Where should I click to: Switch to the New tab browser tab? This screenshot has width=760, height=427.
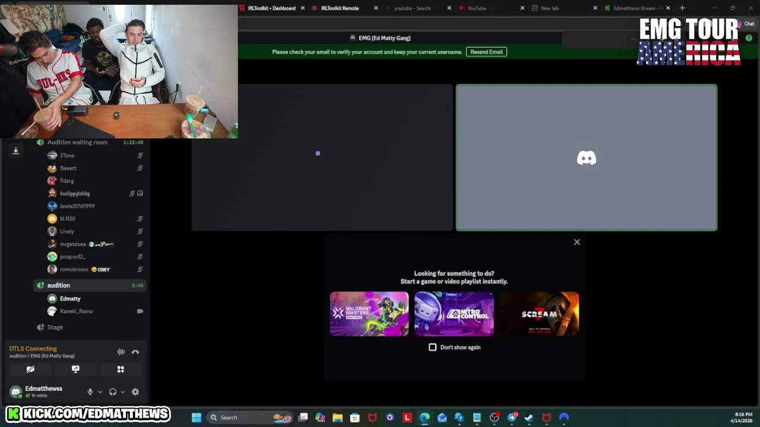coord(550,8)
